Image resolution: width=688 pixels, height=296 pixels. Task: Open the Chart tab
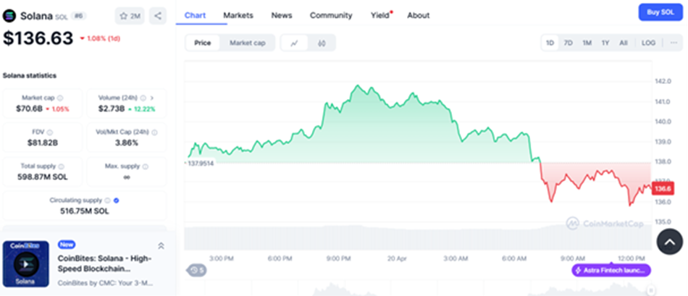pos(196,15)
